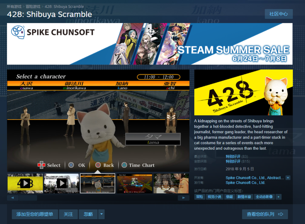This screenshot has height=224, width=305.
Task: Click the right arrow of the thumbnail scroller
Action: pyautogui.click(x=183, y=198)
